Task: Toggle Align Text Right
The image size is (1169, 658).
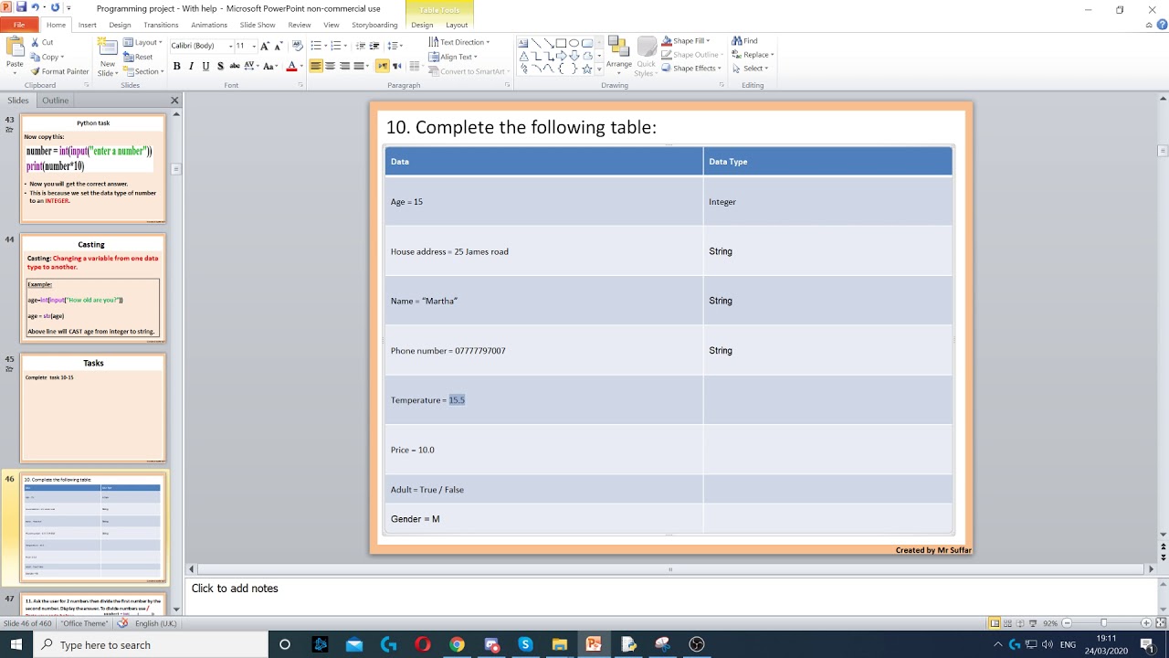Action: pyautogui.click(x=344, y=66)
